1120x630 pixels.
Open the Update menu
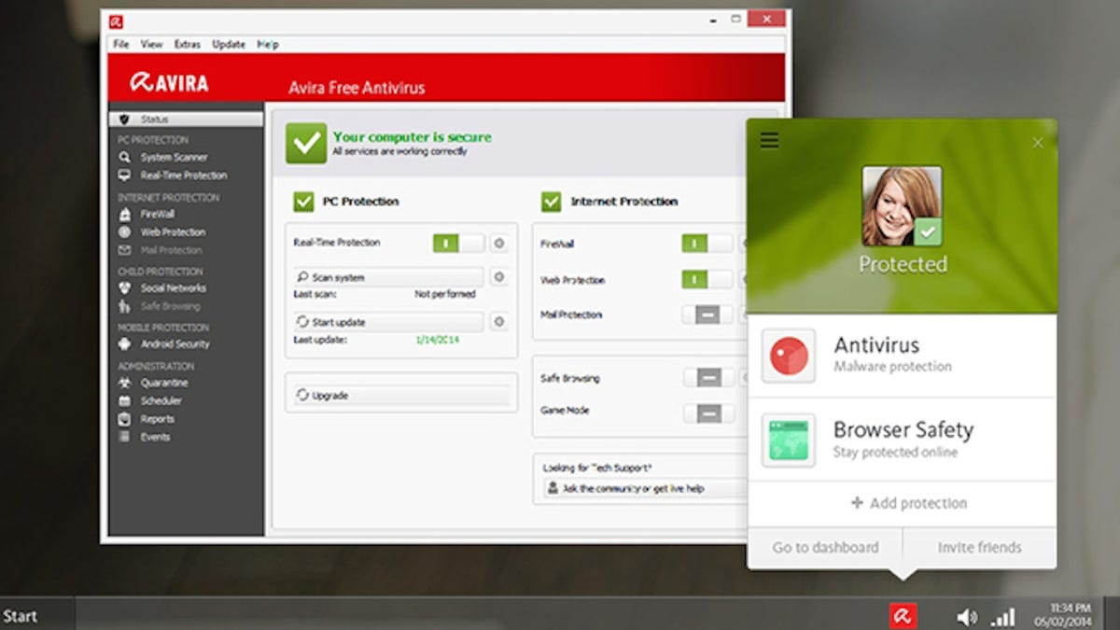coord(228,44)
